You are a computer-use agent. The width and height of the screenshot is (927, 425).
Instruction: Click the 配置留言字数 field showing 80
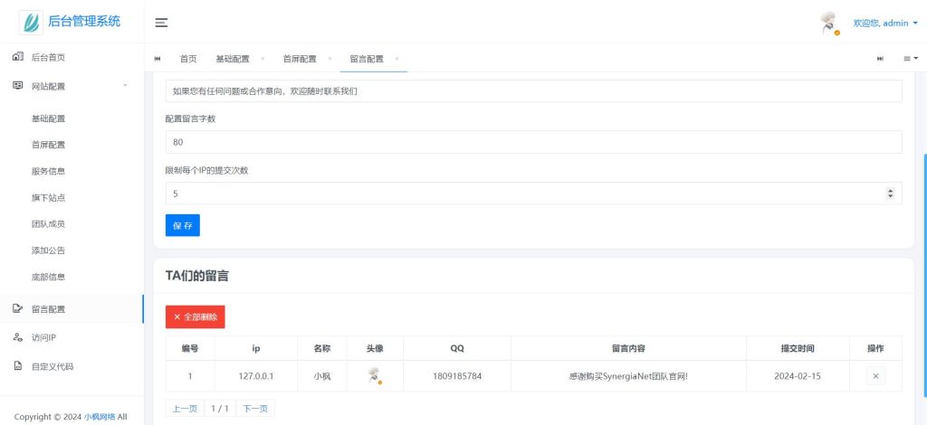534,142
